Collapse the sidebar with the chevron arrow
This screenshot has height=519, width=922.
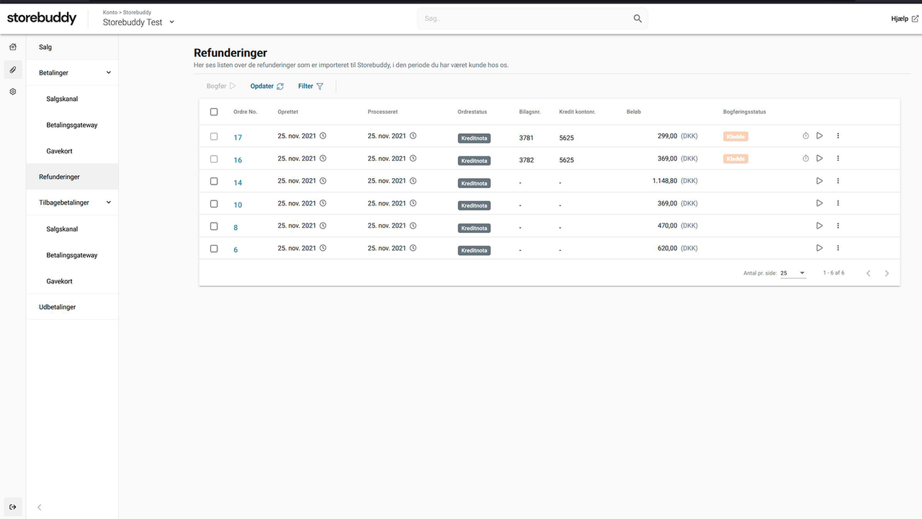pos(39,507)
